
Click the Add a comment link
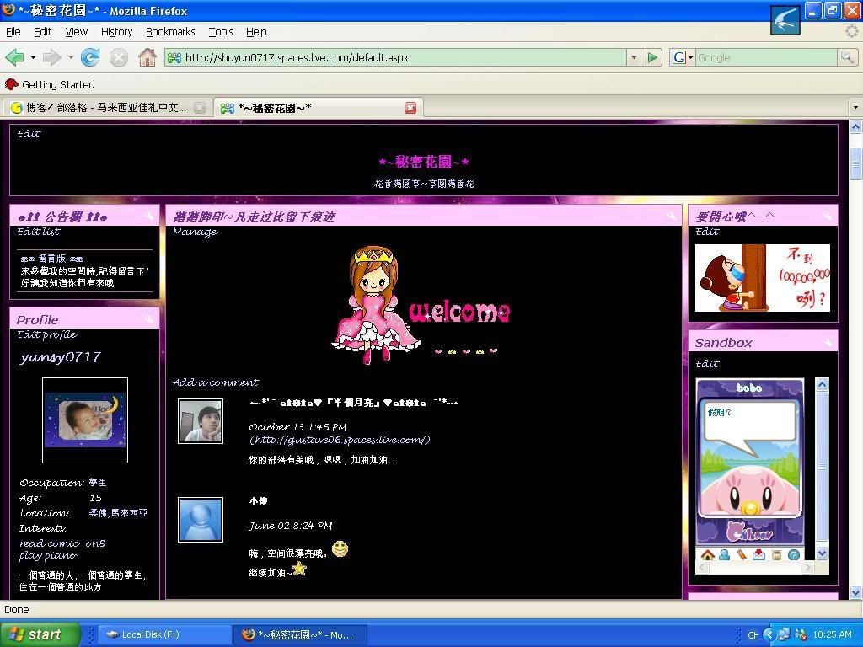pyautogui.click(x=216, y=382)
